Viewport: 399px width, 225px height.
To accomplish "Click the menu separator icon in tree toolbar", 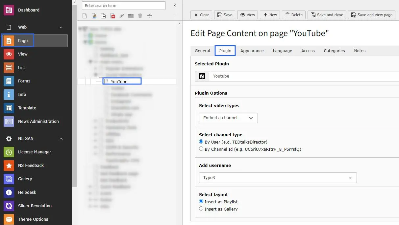I will tap(150, 16).
